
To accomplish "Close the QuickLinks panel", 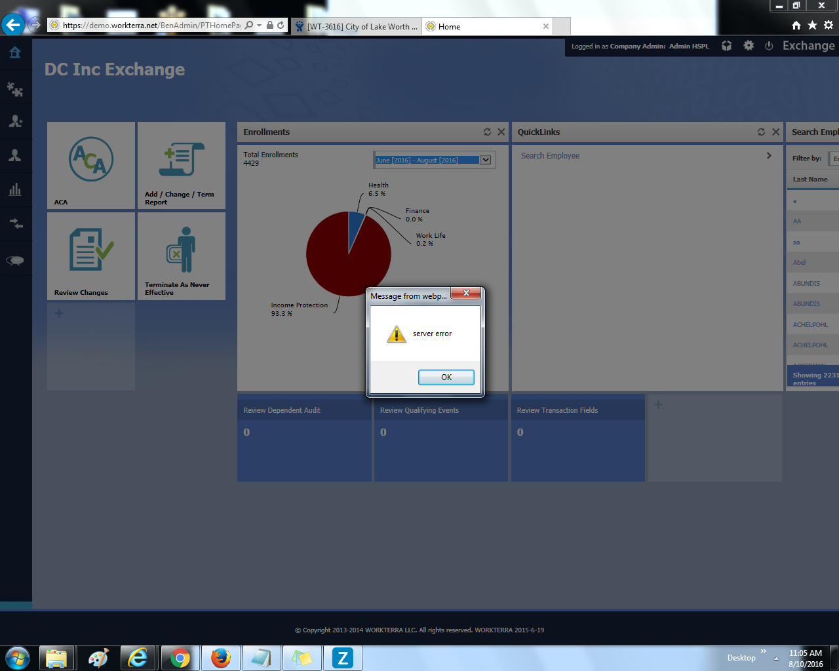I will pyautogui.click(x=776, y=132).
